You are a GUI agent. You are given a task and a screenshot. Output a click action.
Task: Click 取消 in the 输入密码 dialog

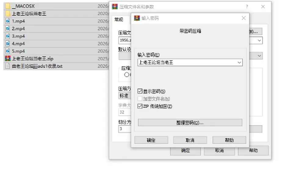(190, 140)
